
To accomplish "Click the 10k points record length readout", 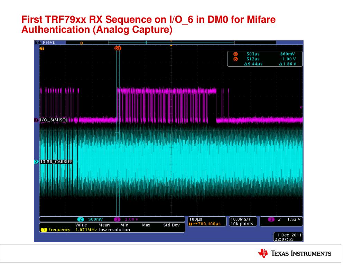I will [242, 224].
